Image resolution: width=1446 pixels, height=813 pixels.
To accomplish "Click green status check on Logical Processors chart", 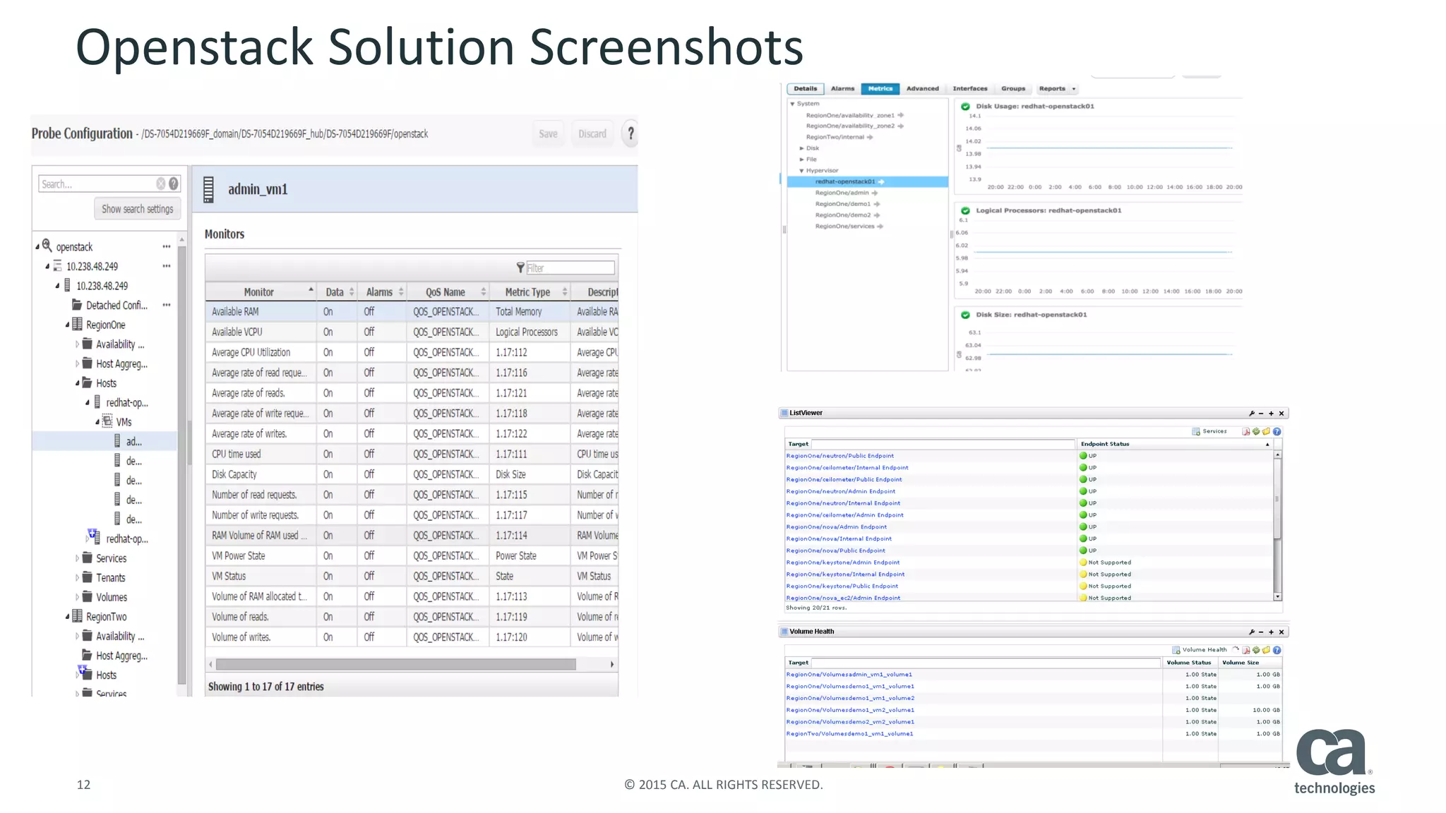I will pyautogui.click(x=965, y=210).
